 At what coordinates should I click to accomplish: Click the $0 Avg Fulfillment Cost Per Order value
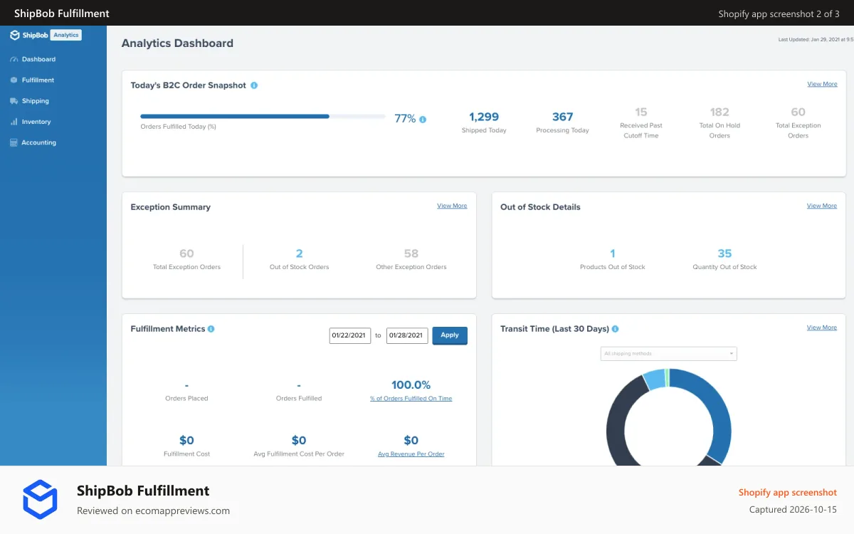(x=299, y=441)
